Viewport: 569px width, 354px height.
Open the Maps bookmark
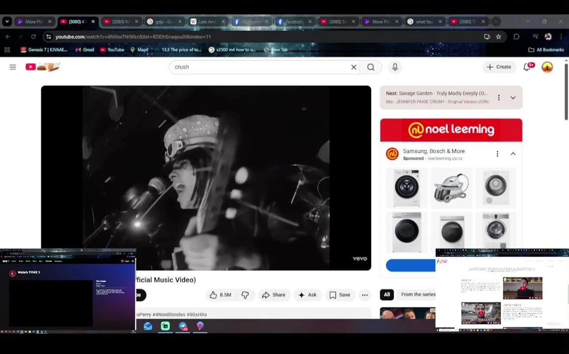[x=139, y=50]
